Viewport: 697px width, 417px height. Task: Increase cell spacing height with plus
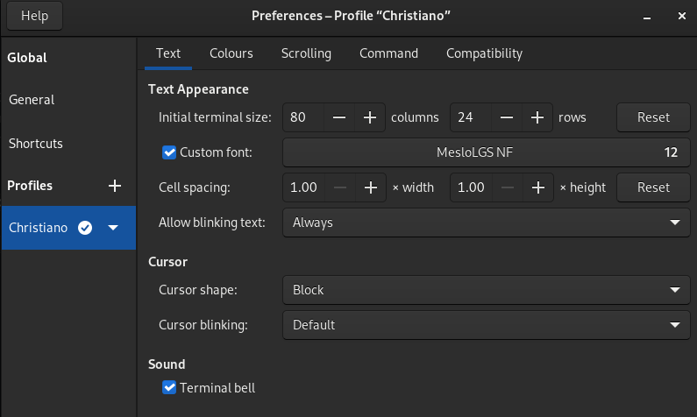click(x=537, y=187)
